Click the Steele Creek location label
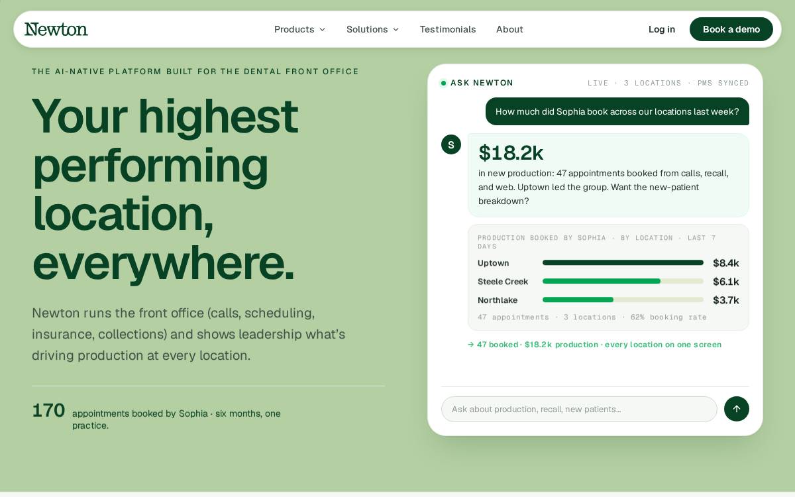 (503, 282)
